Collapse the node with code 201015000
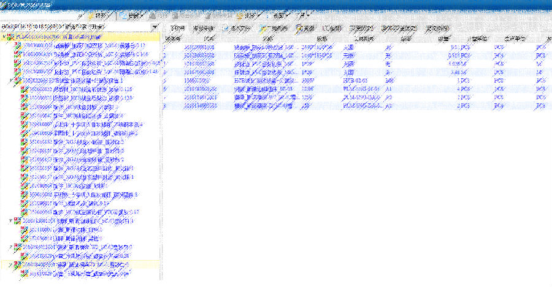The width and height of the screenshot is (552, 287). (10, 221)
